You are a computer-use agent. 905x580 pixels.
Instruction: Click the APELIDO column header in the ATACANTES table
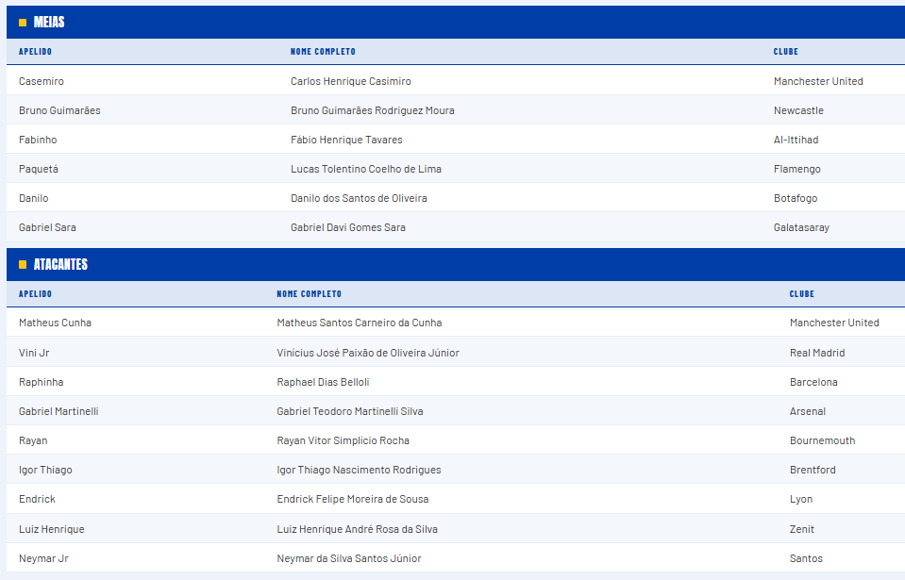click(35, 294)
